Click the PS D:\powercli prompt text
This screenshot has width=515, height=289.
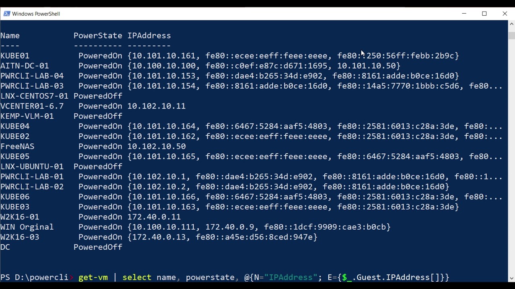[x=34, y=277]
